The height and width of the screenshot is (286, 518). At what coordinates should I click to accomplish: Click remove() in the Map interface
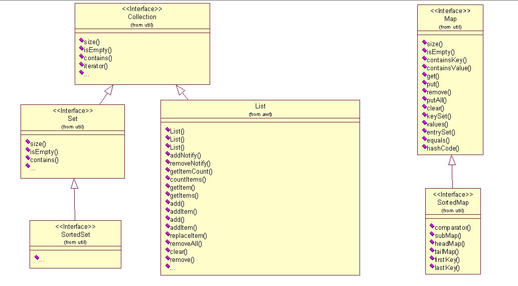(439, 92)
